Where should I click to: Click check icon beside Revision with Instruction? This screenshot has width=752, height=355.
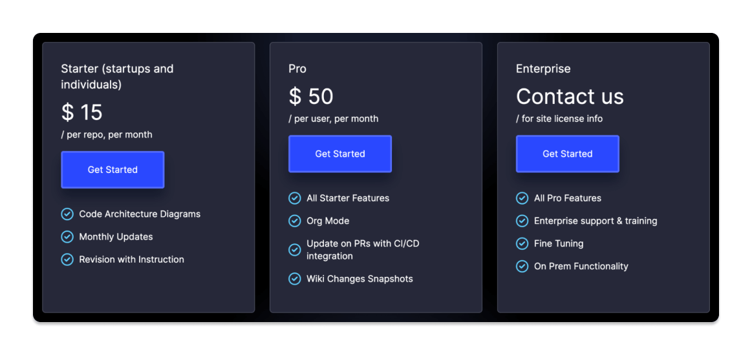point(67,259)
